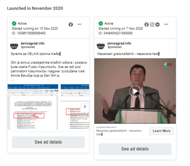Viewport: 190px width, 166px height.
Task: Click the green Active checkmark on second ad
Action: tap(101, 24)
